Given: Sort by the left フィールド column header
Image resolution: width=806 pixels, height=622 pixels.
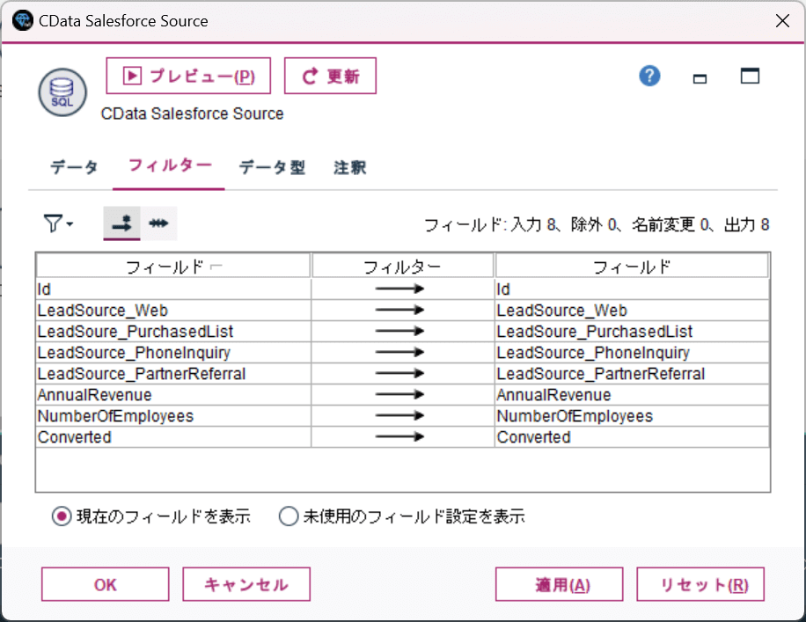Looking at the screenshot, I should (172, 266).
